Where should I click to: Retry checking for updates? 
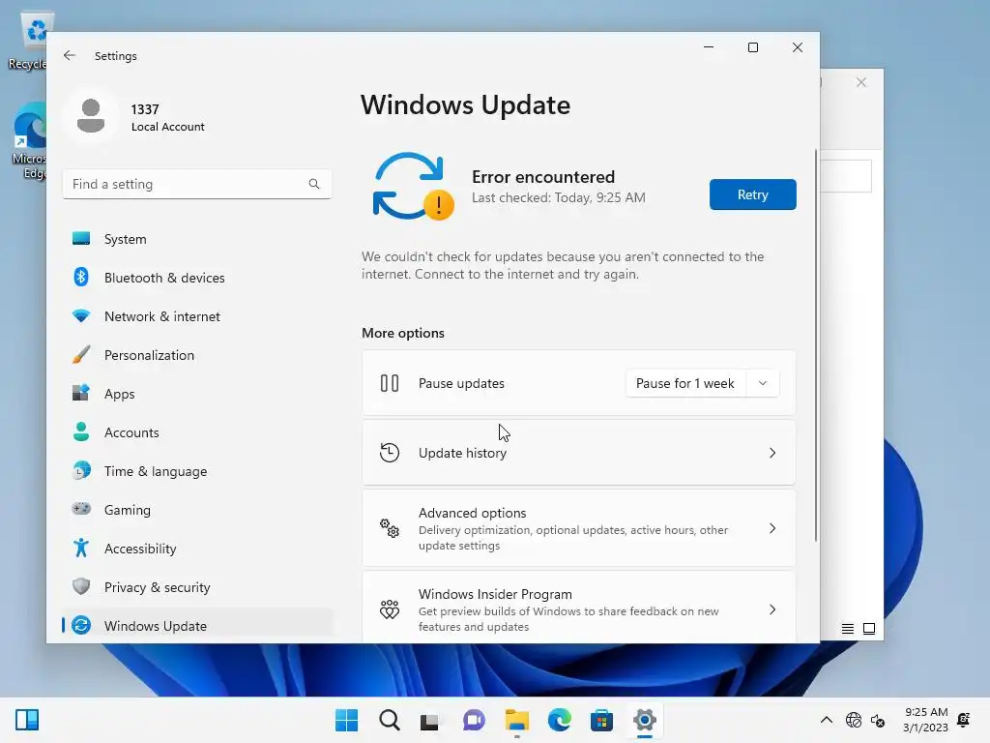click(752, 194)
